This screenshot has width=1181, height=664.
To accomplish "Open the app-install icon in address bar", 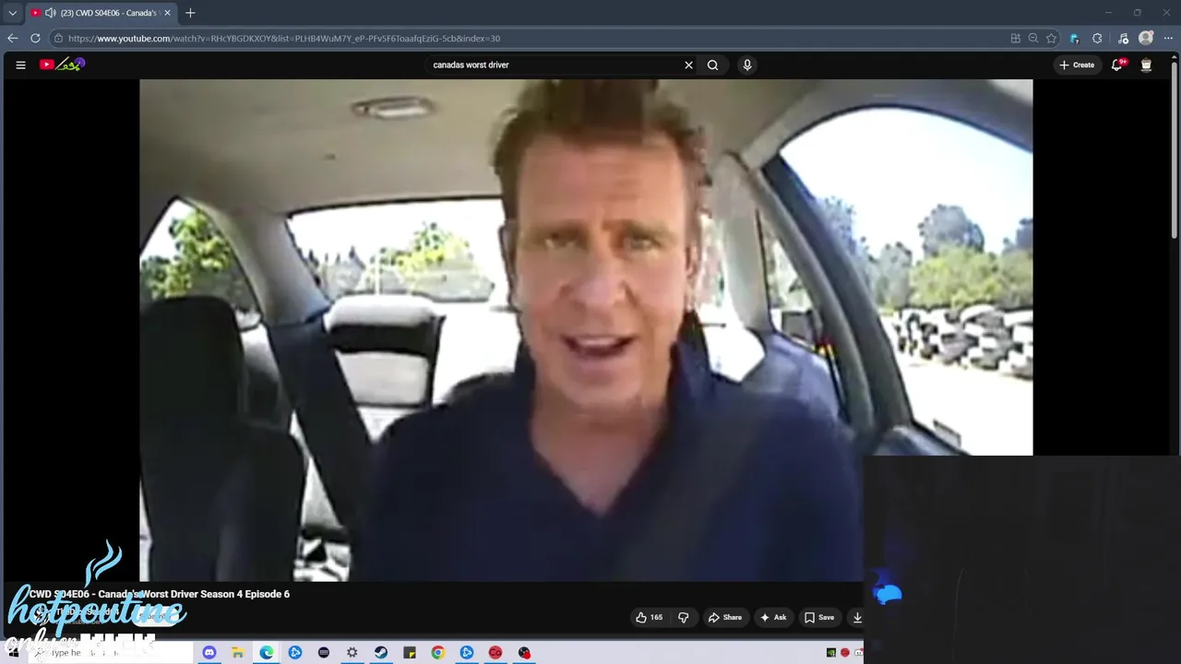I will (x=1016, y=38).
